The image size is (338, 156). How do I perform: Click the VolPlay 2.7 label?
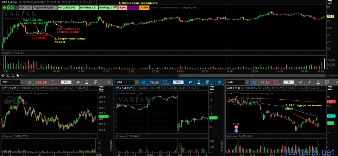click(x=107, y=7)
